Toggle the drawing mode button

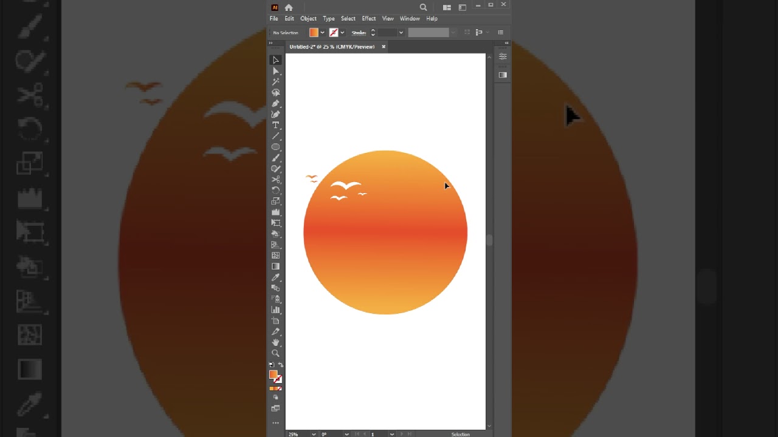pos(275,398)
